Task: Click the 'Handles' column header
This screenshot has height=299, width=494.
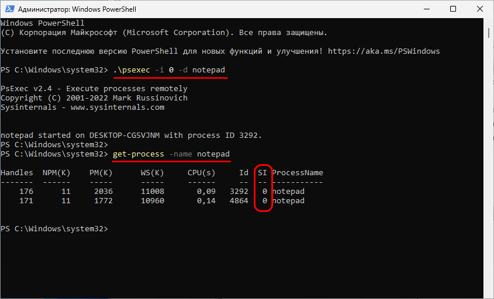Action: (17, 173)
